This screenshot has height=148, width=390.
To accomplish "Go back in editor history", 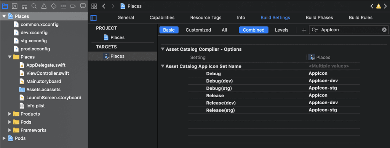I will pyautogui.click(x=104, y=6).
